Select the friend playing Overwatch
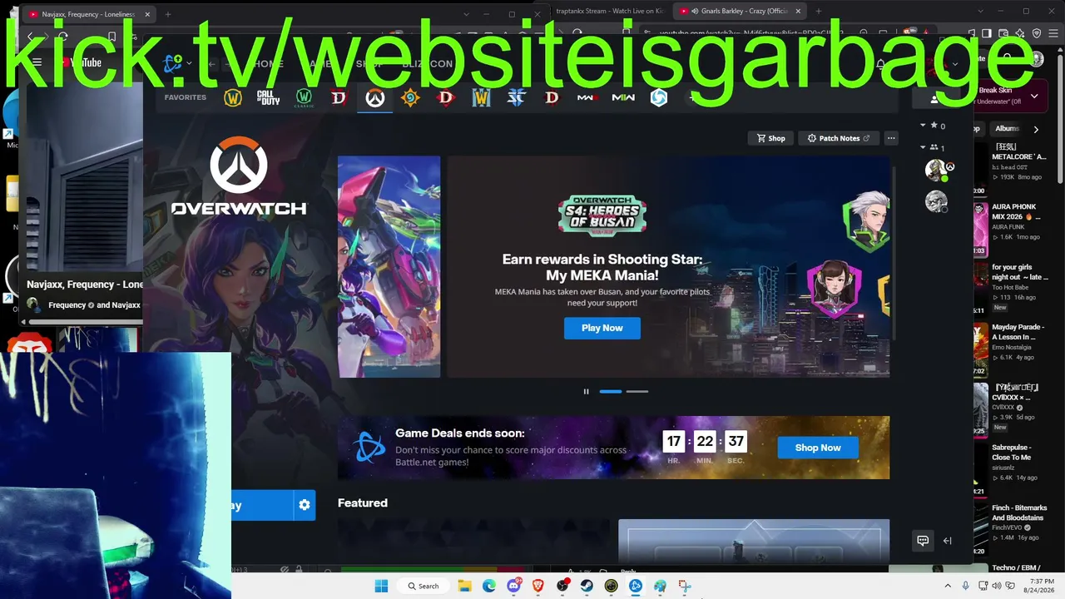Viewport: 1065px width, 599px height. point(937,170)
